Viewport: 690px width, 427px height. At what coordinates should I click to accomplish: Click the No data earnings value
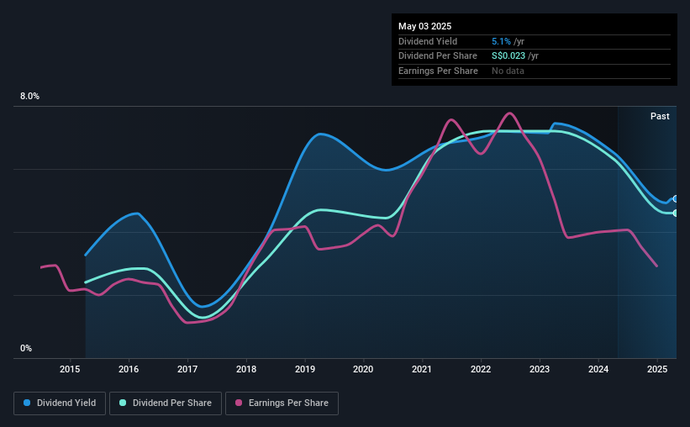click(x=508, y=71)
